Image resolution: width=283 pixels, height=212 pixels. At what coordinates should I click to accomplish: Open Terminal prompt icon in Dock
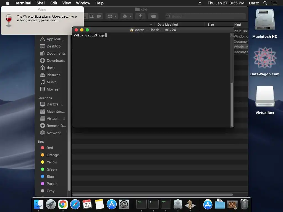(x=154, y=205)
